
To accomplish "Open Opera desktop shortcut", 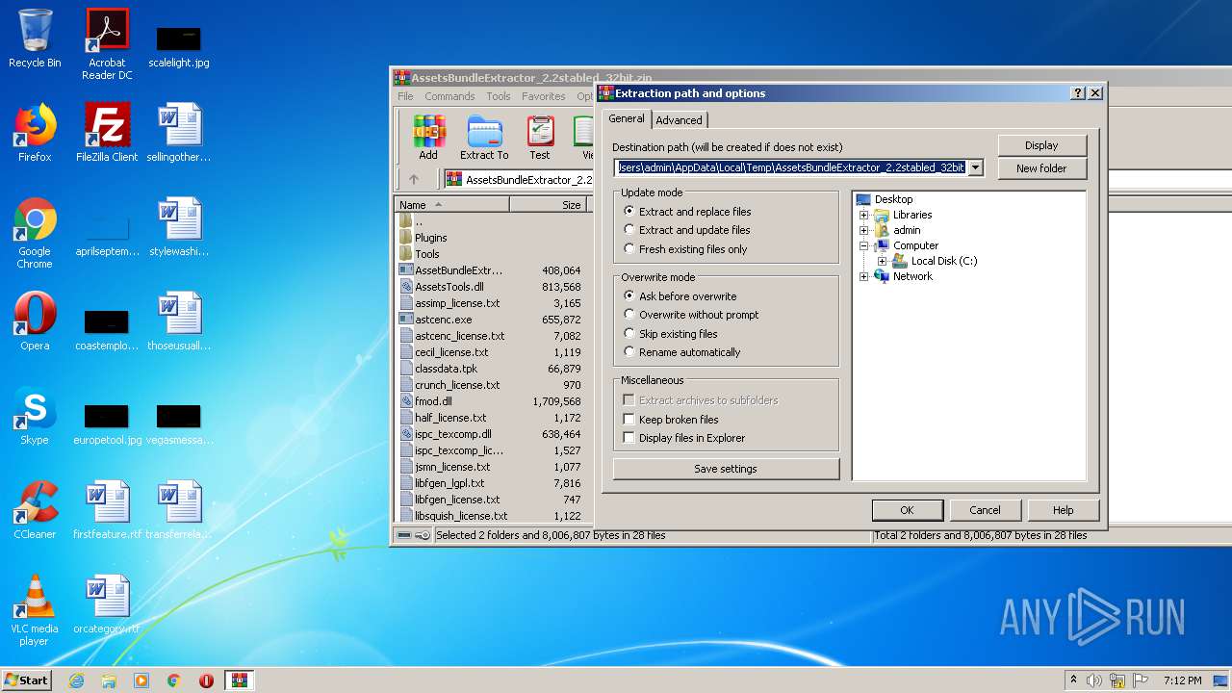I will click(35, 321).
